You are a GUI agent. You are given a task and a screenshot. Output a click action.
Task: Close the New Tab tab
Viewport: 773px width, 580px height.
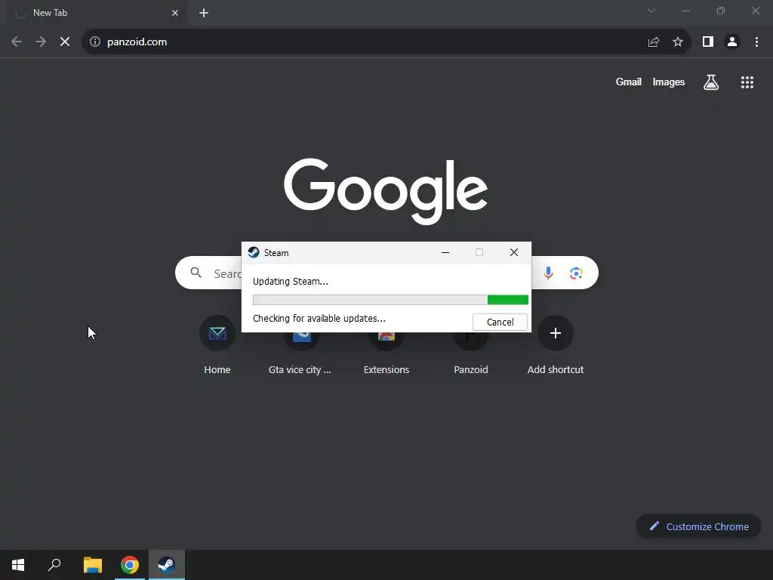point(175,13)
